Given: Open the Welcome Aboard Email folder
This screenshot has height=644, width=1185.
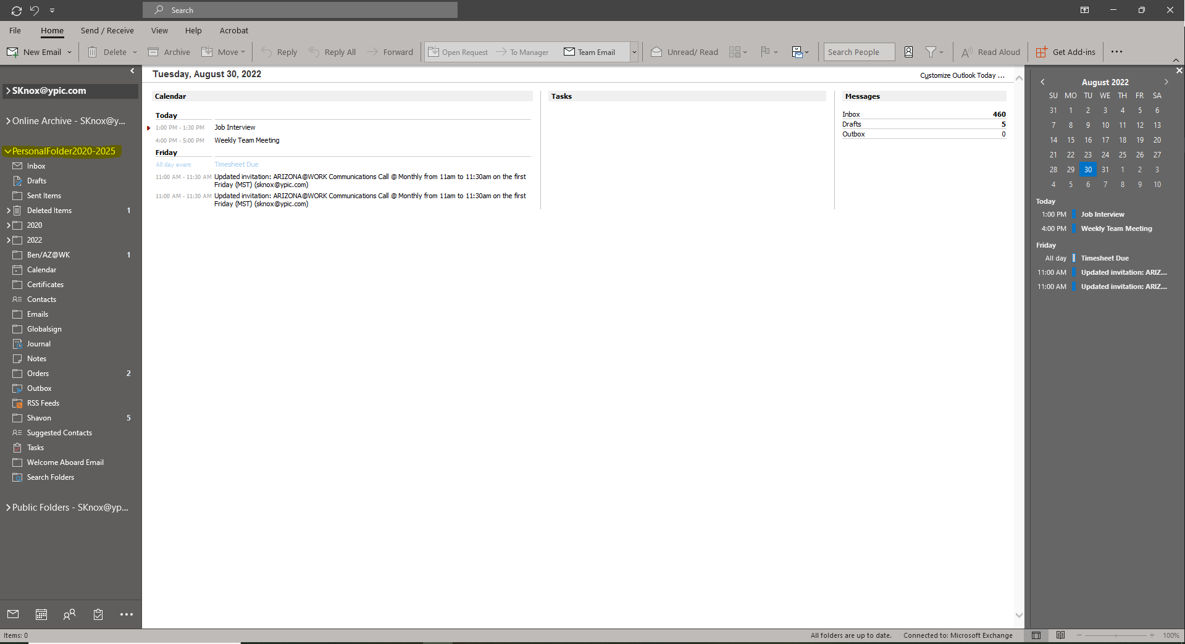Looking at the screenshot, I should (65, 462).
